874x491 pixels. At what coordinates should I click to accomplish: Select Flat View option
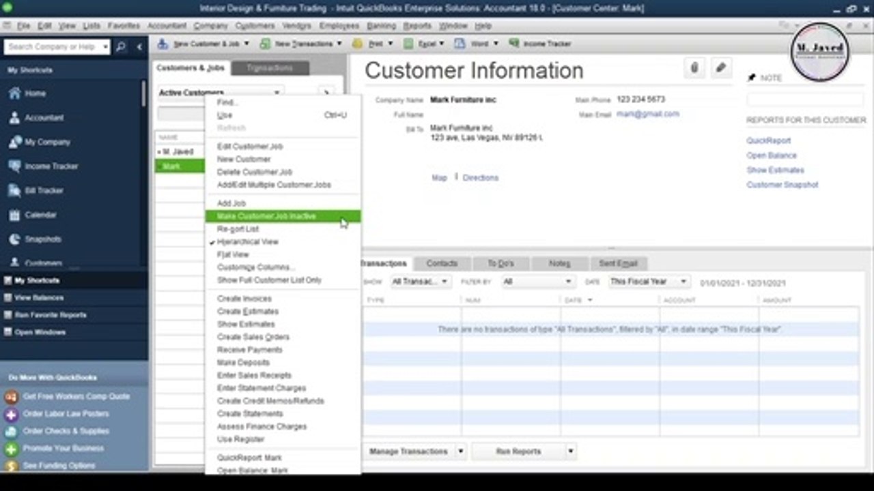click(233, 255)
